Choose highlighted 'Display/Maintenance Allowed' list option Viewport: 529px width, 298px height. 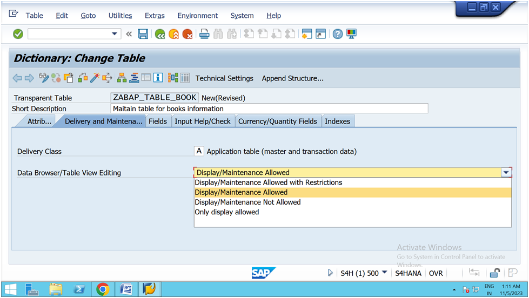pyautogui.click(x=352, y=193)
